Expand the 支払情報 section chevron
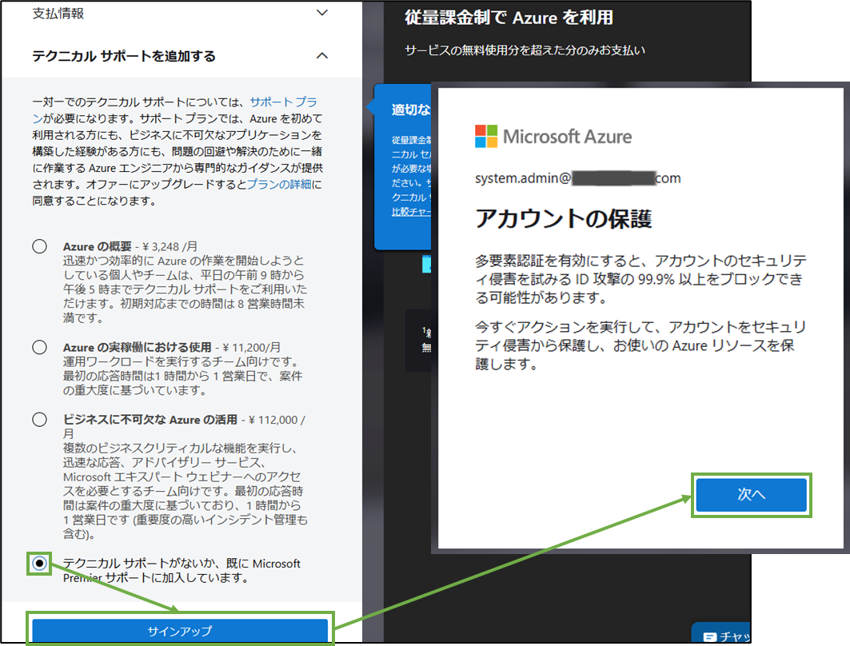The height and width of the screenshot is (646, 850). (x=322, y=13)
